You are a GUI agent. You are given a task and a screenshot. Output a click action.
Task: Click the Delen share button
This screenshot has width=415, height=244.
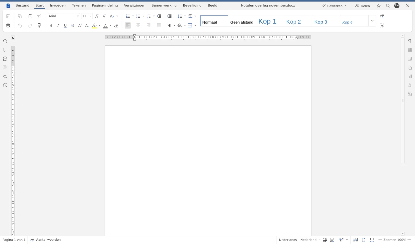pyautogui.click(x=363, y=6)
